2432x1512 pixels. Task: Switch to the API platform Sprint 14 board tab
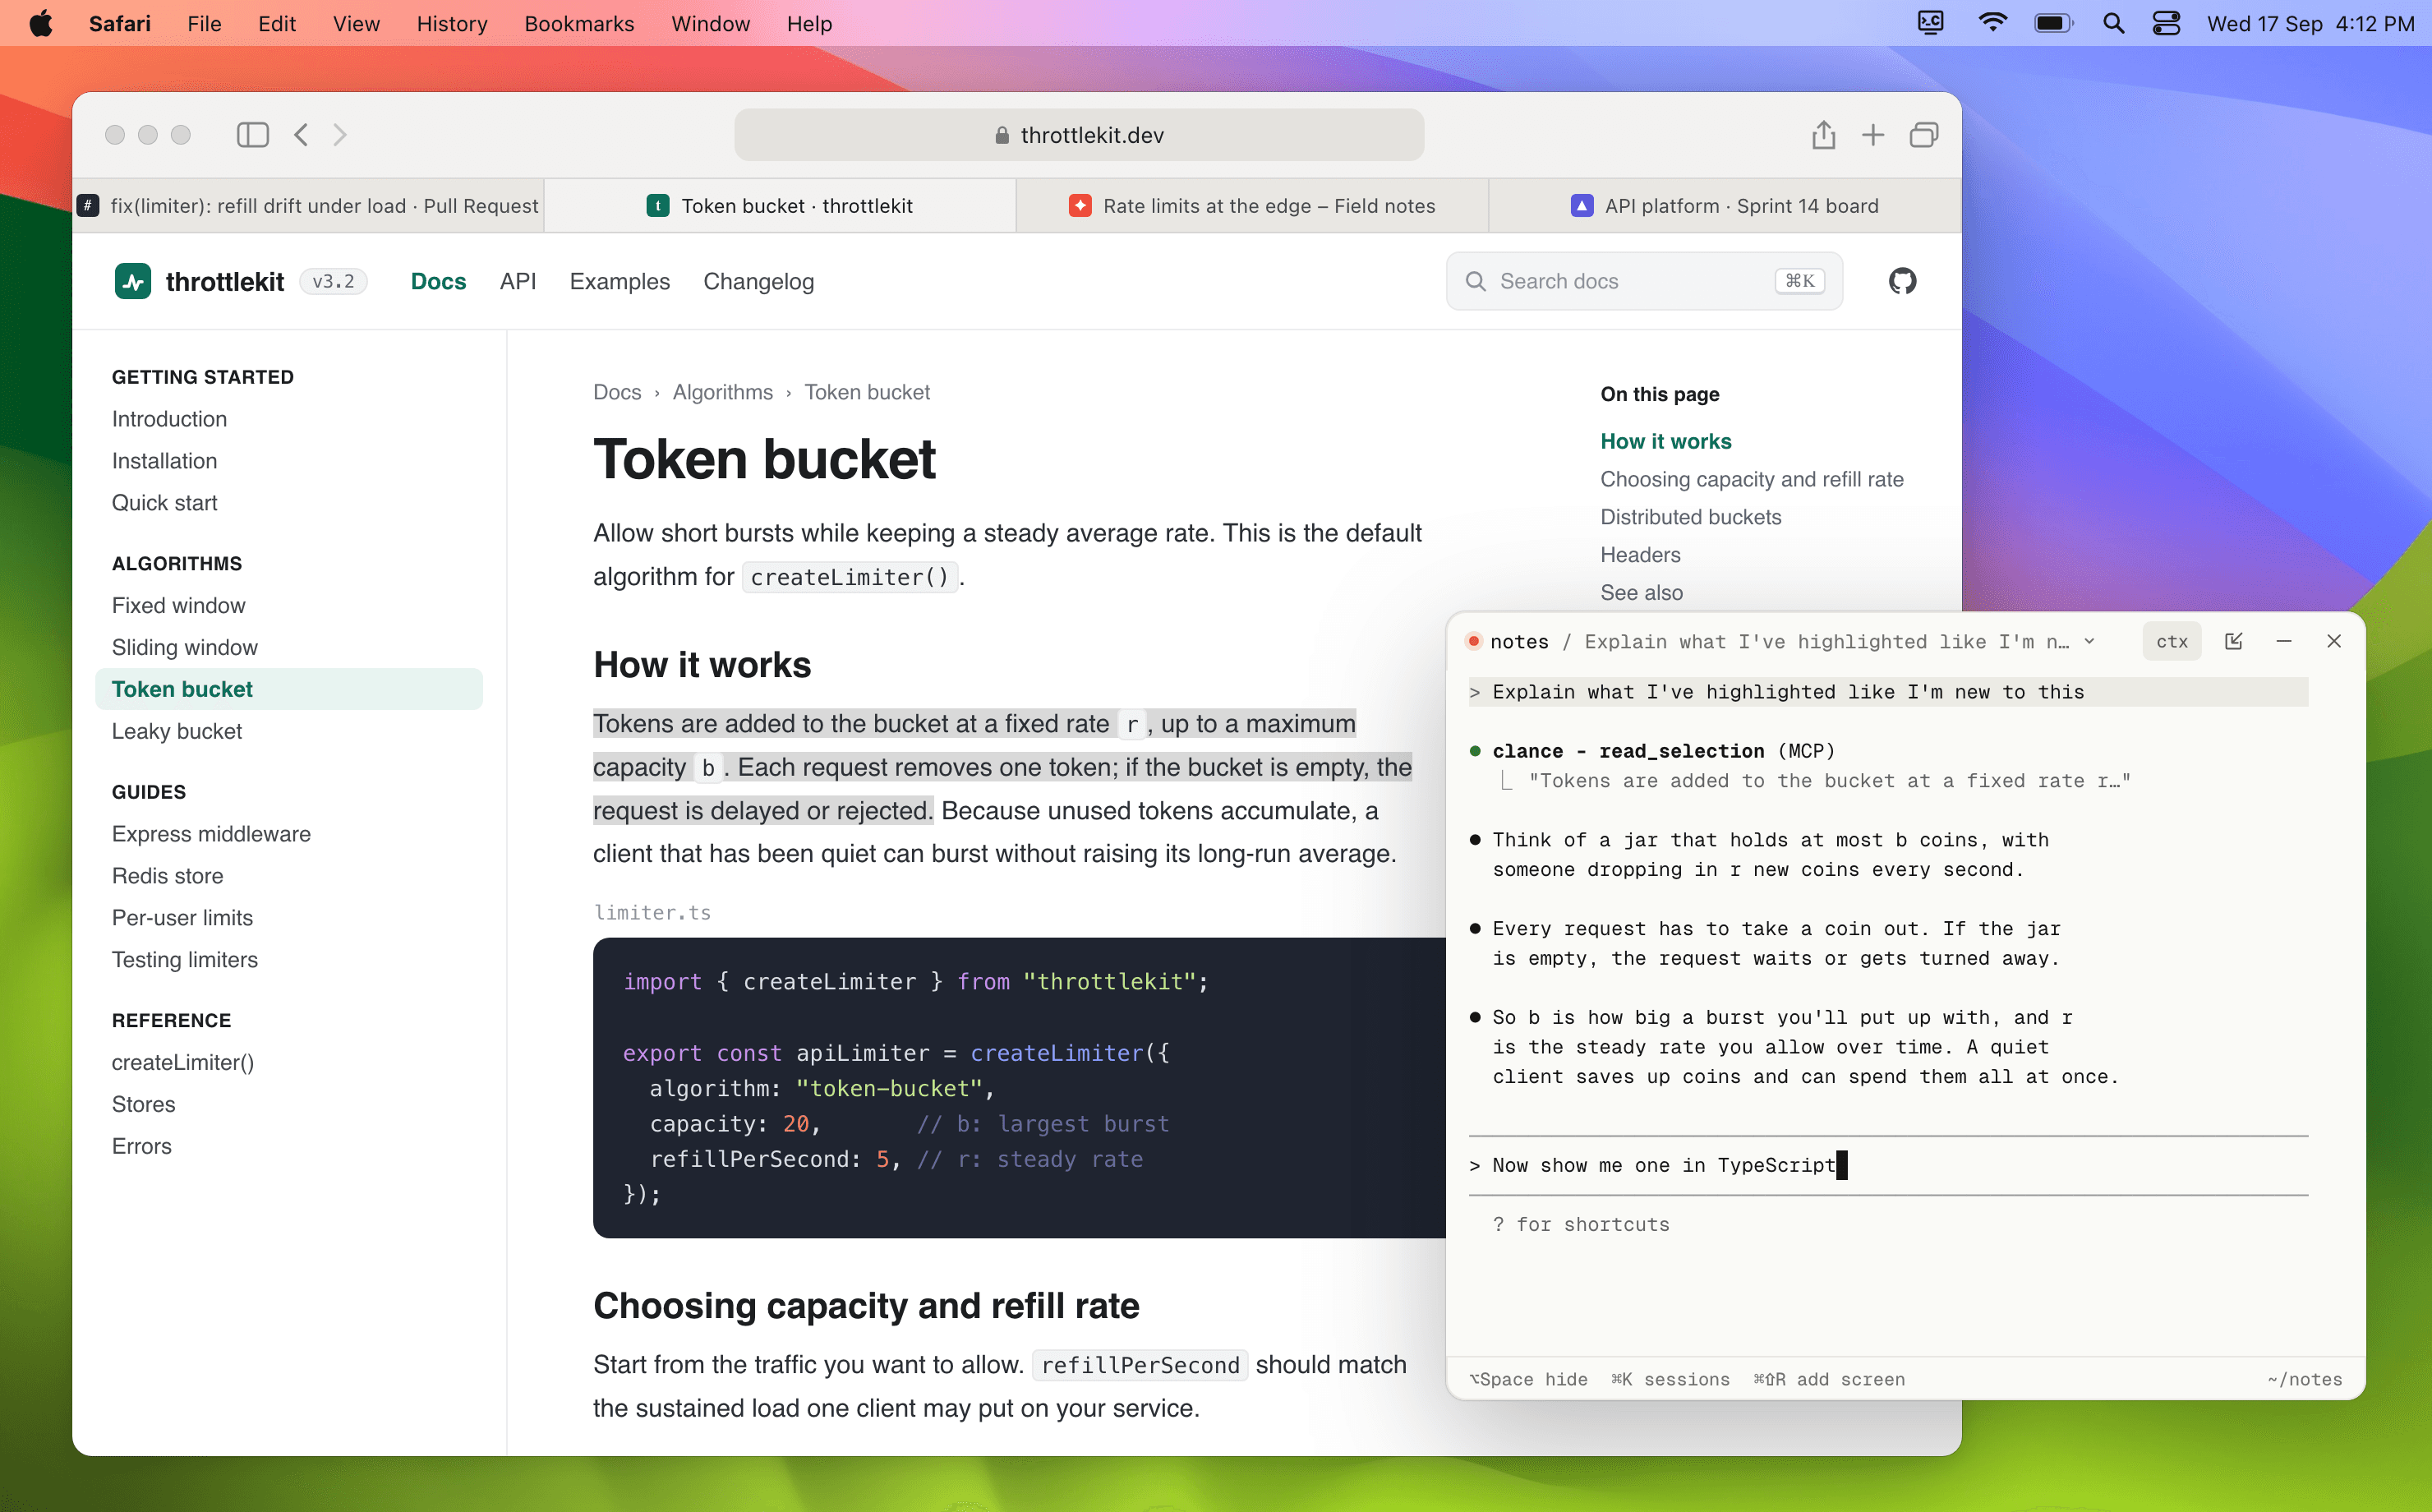(x=1725, y=206)
